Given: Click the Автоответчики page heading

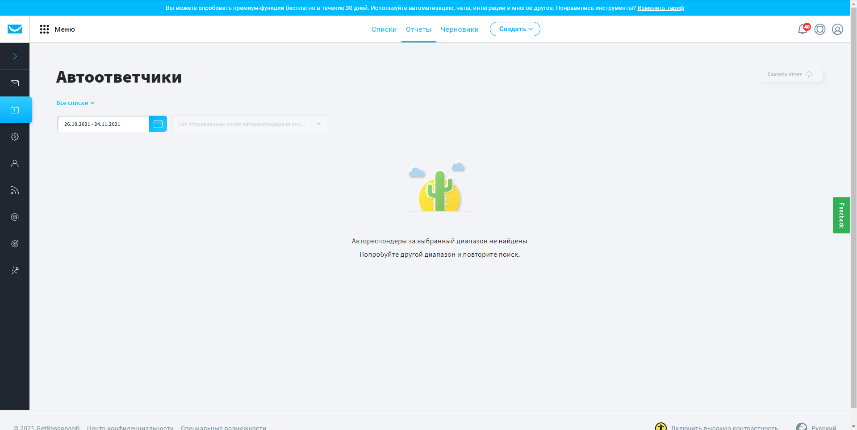Looking at the screenshot, I should (119, 77).
